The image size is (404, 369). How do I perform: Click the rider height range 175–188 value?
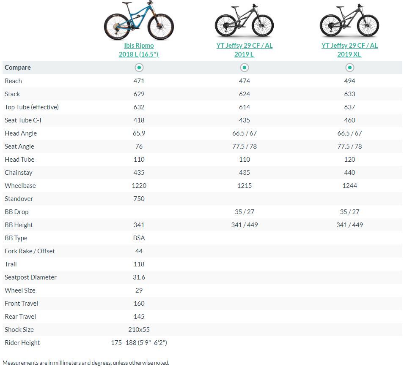click(x=139, y=342)
